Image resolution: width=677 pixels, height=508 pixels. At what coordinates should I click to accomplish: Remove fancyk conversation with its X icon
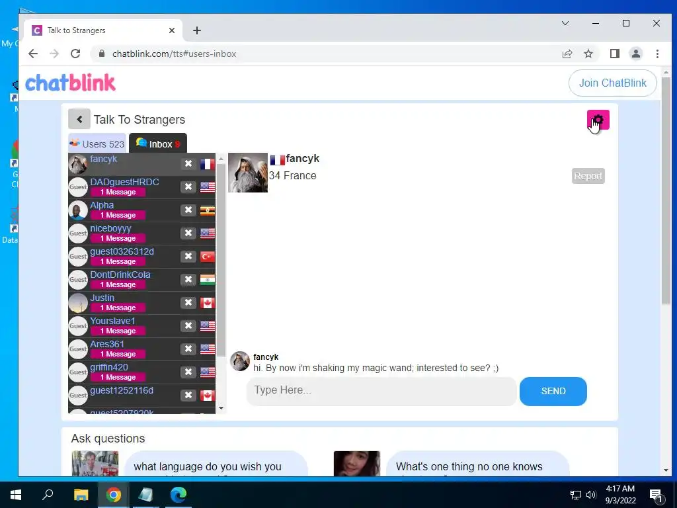188,164
